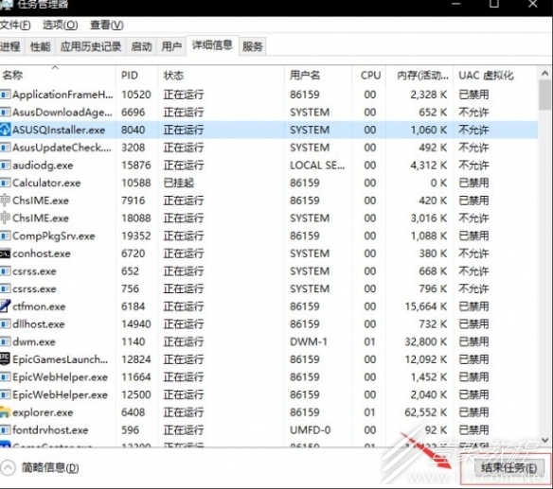
Task: Click the dwm.exe process icon
Action: pos(5,341)
